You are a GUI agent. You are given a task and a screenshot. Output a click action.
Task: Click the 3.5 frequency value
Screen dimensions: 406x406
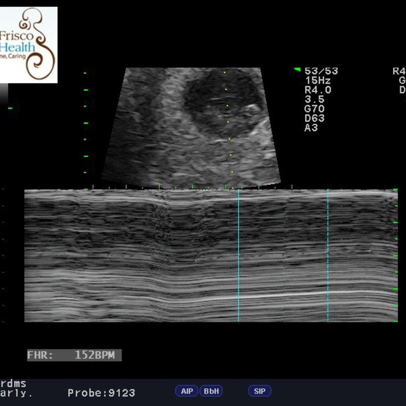[x=315, y=99]
